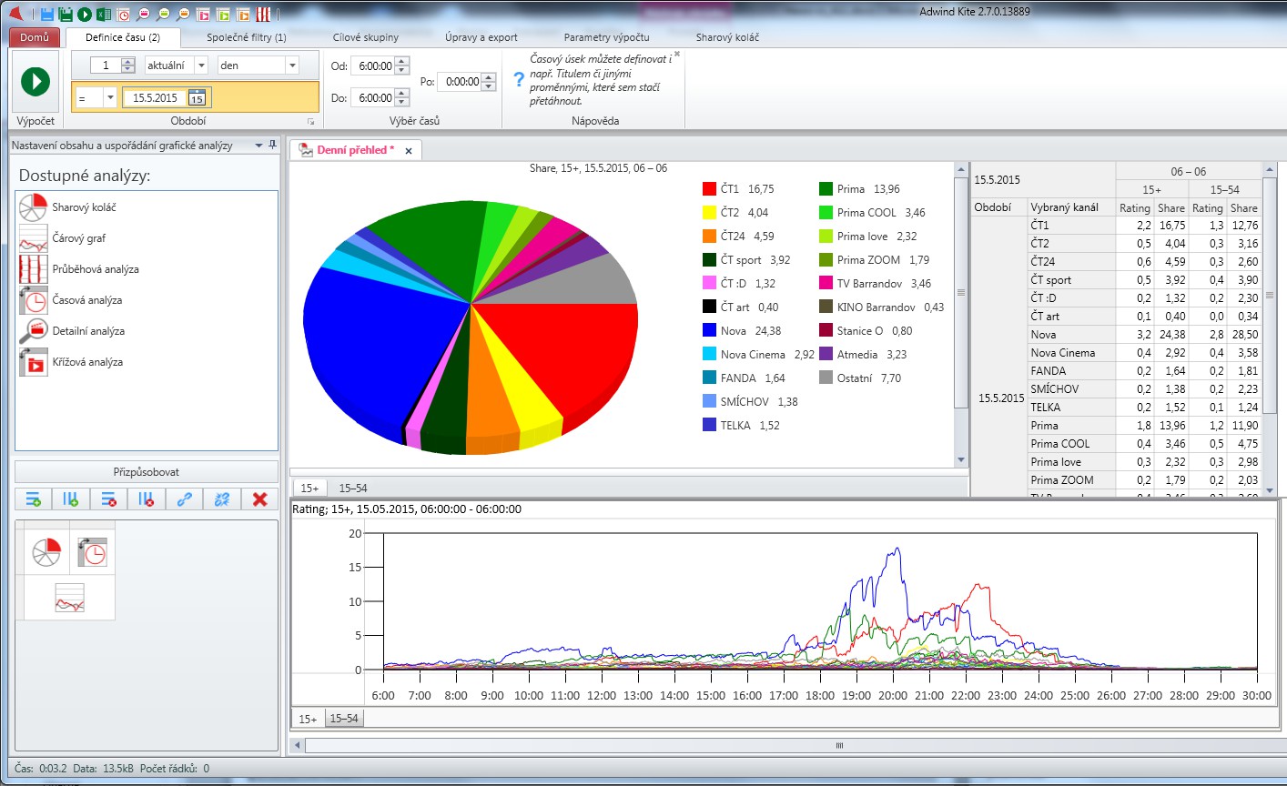Click the red ČT1 legend color swatch

point(709,189)
